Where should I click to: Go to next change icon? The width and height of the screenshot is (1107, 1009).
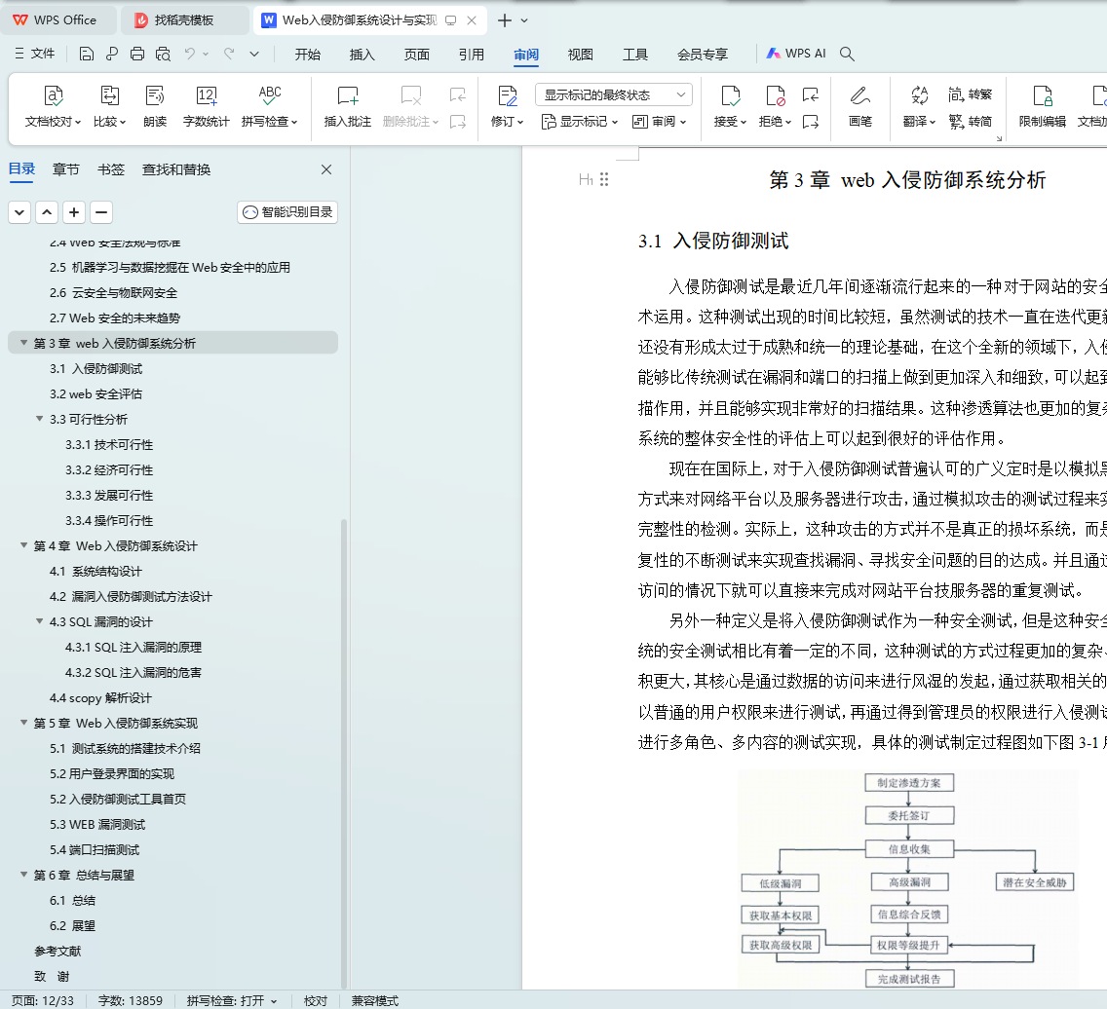tap(811, 122)
